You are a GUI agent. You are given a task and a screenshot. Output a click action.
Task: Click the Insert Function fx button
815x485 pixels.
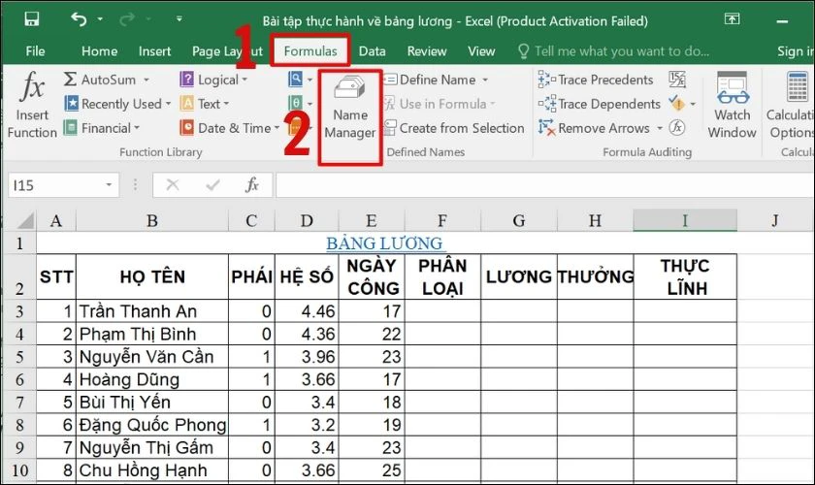(x=32, y=104)
